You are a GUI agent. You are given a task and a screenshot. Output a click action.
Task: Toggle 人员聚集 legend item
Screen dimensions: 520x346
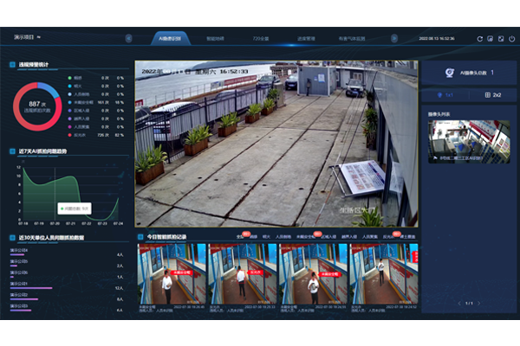(95, 127)
